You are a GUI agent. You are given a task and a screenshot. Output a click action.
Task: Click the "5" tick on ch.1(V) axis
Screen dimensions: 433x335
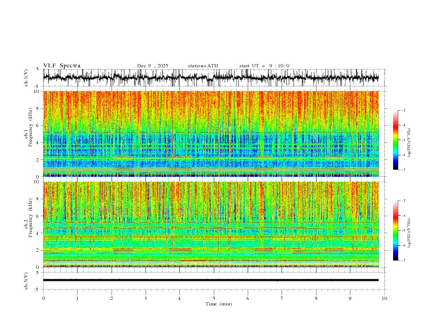38,69
